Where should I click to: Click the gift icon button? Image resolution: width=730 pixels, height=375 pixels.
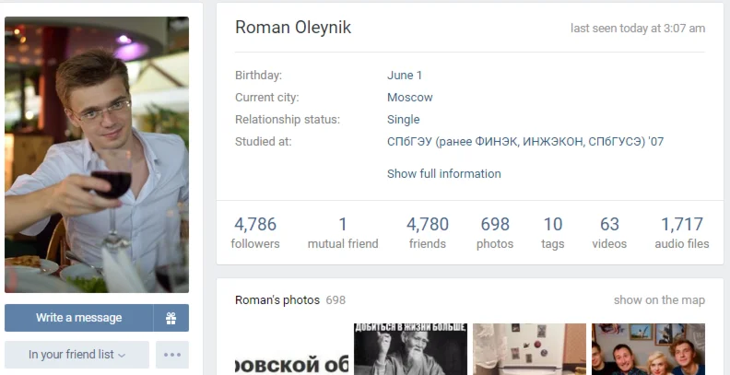[171, 318]
